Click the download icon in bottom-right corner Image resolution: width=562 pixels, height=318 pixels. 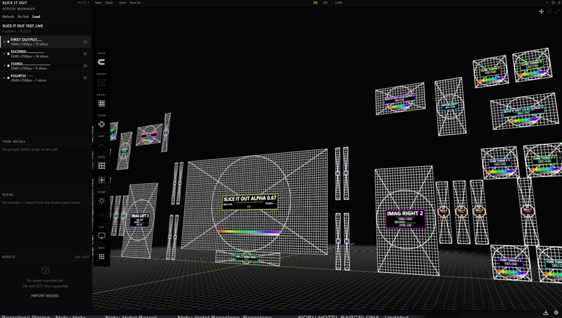[546, 312]
